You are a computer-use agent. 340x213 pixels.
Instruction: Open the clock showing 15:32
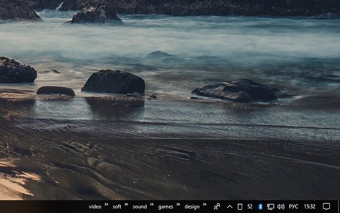tap(309, 207)
